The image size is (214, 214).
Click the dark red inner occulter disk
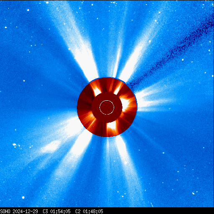coord(107,107)
